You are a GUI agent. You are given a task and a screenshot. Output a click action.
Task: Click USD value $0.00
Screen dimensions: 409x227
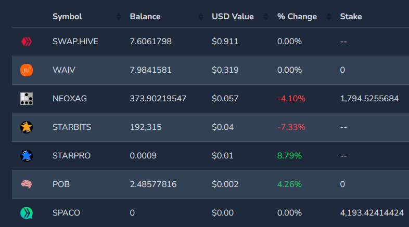(x=223, y=213)
